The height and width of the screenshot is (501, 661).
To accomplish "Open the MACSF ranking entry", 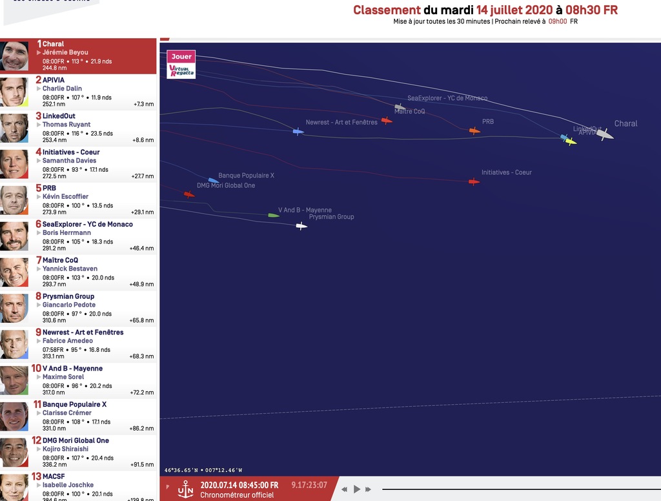I will pos(78,487).
